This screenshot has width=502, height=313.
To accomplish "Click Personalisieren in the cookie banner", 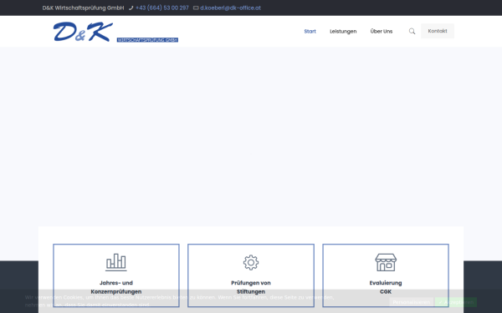I will pos(411,302).
